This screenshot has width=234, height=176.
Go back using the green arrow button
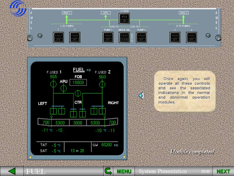pos(11,171)
